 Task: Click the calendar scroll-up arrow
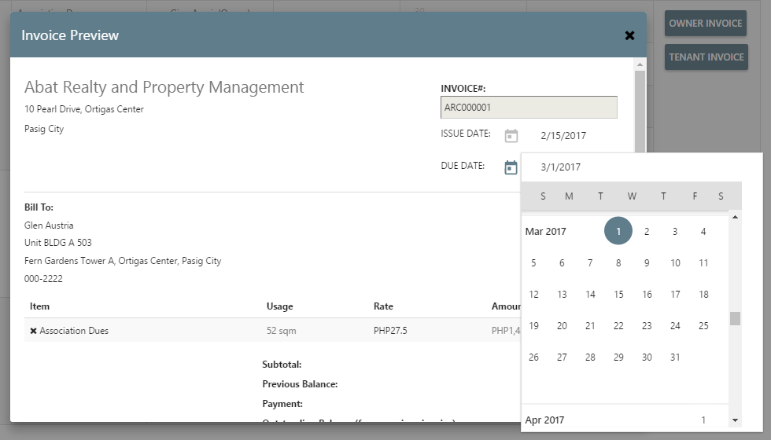[735, 217]
